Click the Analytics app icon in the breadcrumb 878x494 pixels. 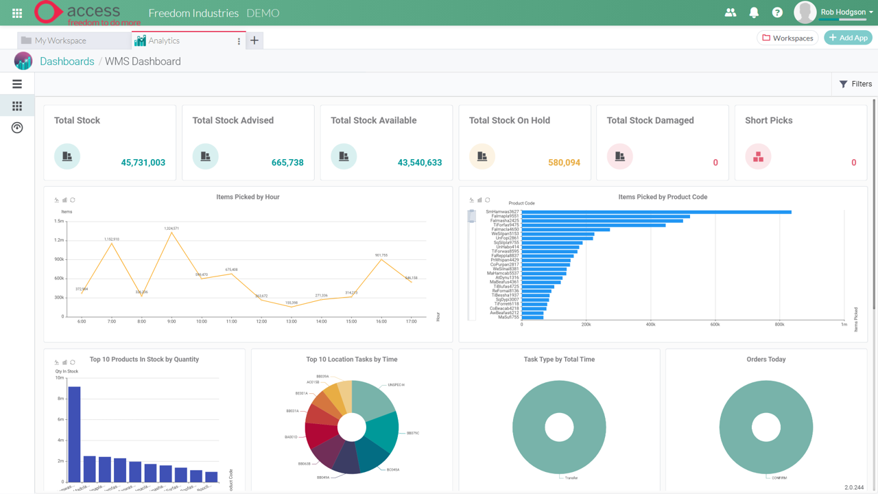coord(23,61)
